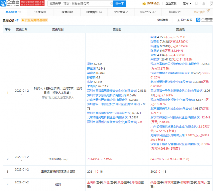This screenshot has width=213, height=191.
Task: Open 北京清瞳光电科技企业 link in 变更前 column
Action: point(108,117)
